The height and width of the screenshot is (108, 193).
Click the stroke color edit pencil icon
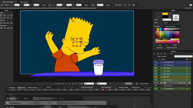(x=170, y=17)
